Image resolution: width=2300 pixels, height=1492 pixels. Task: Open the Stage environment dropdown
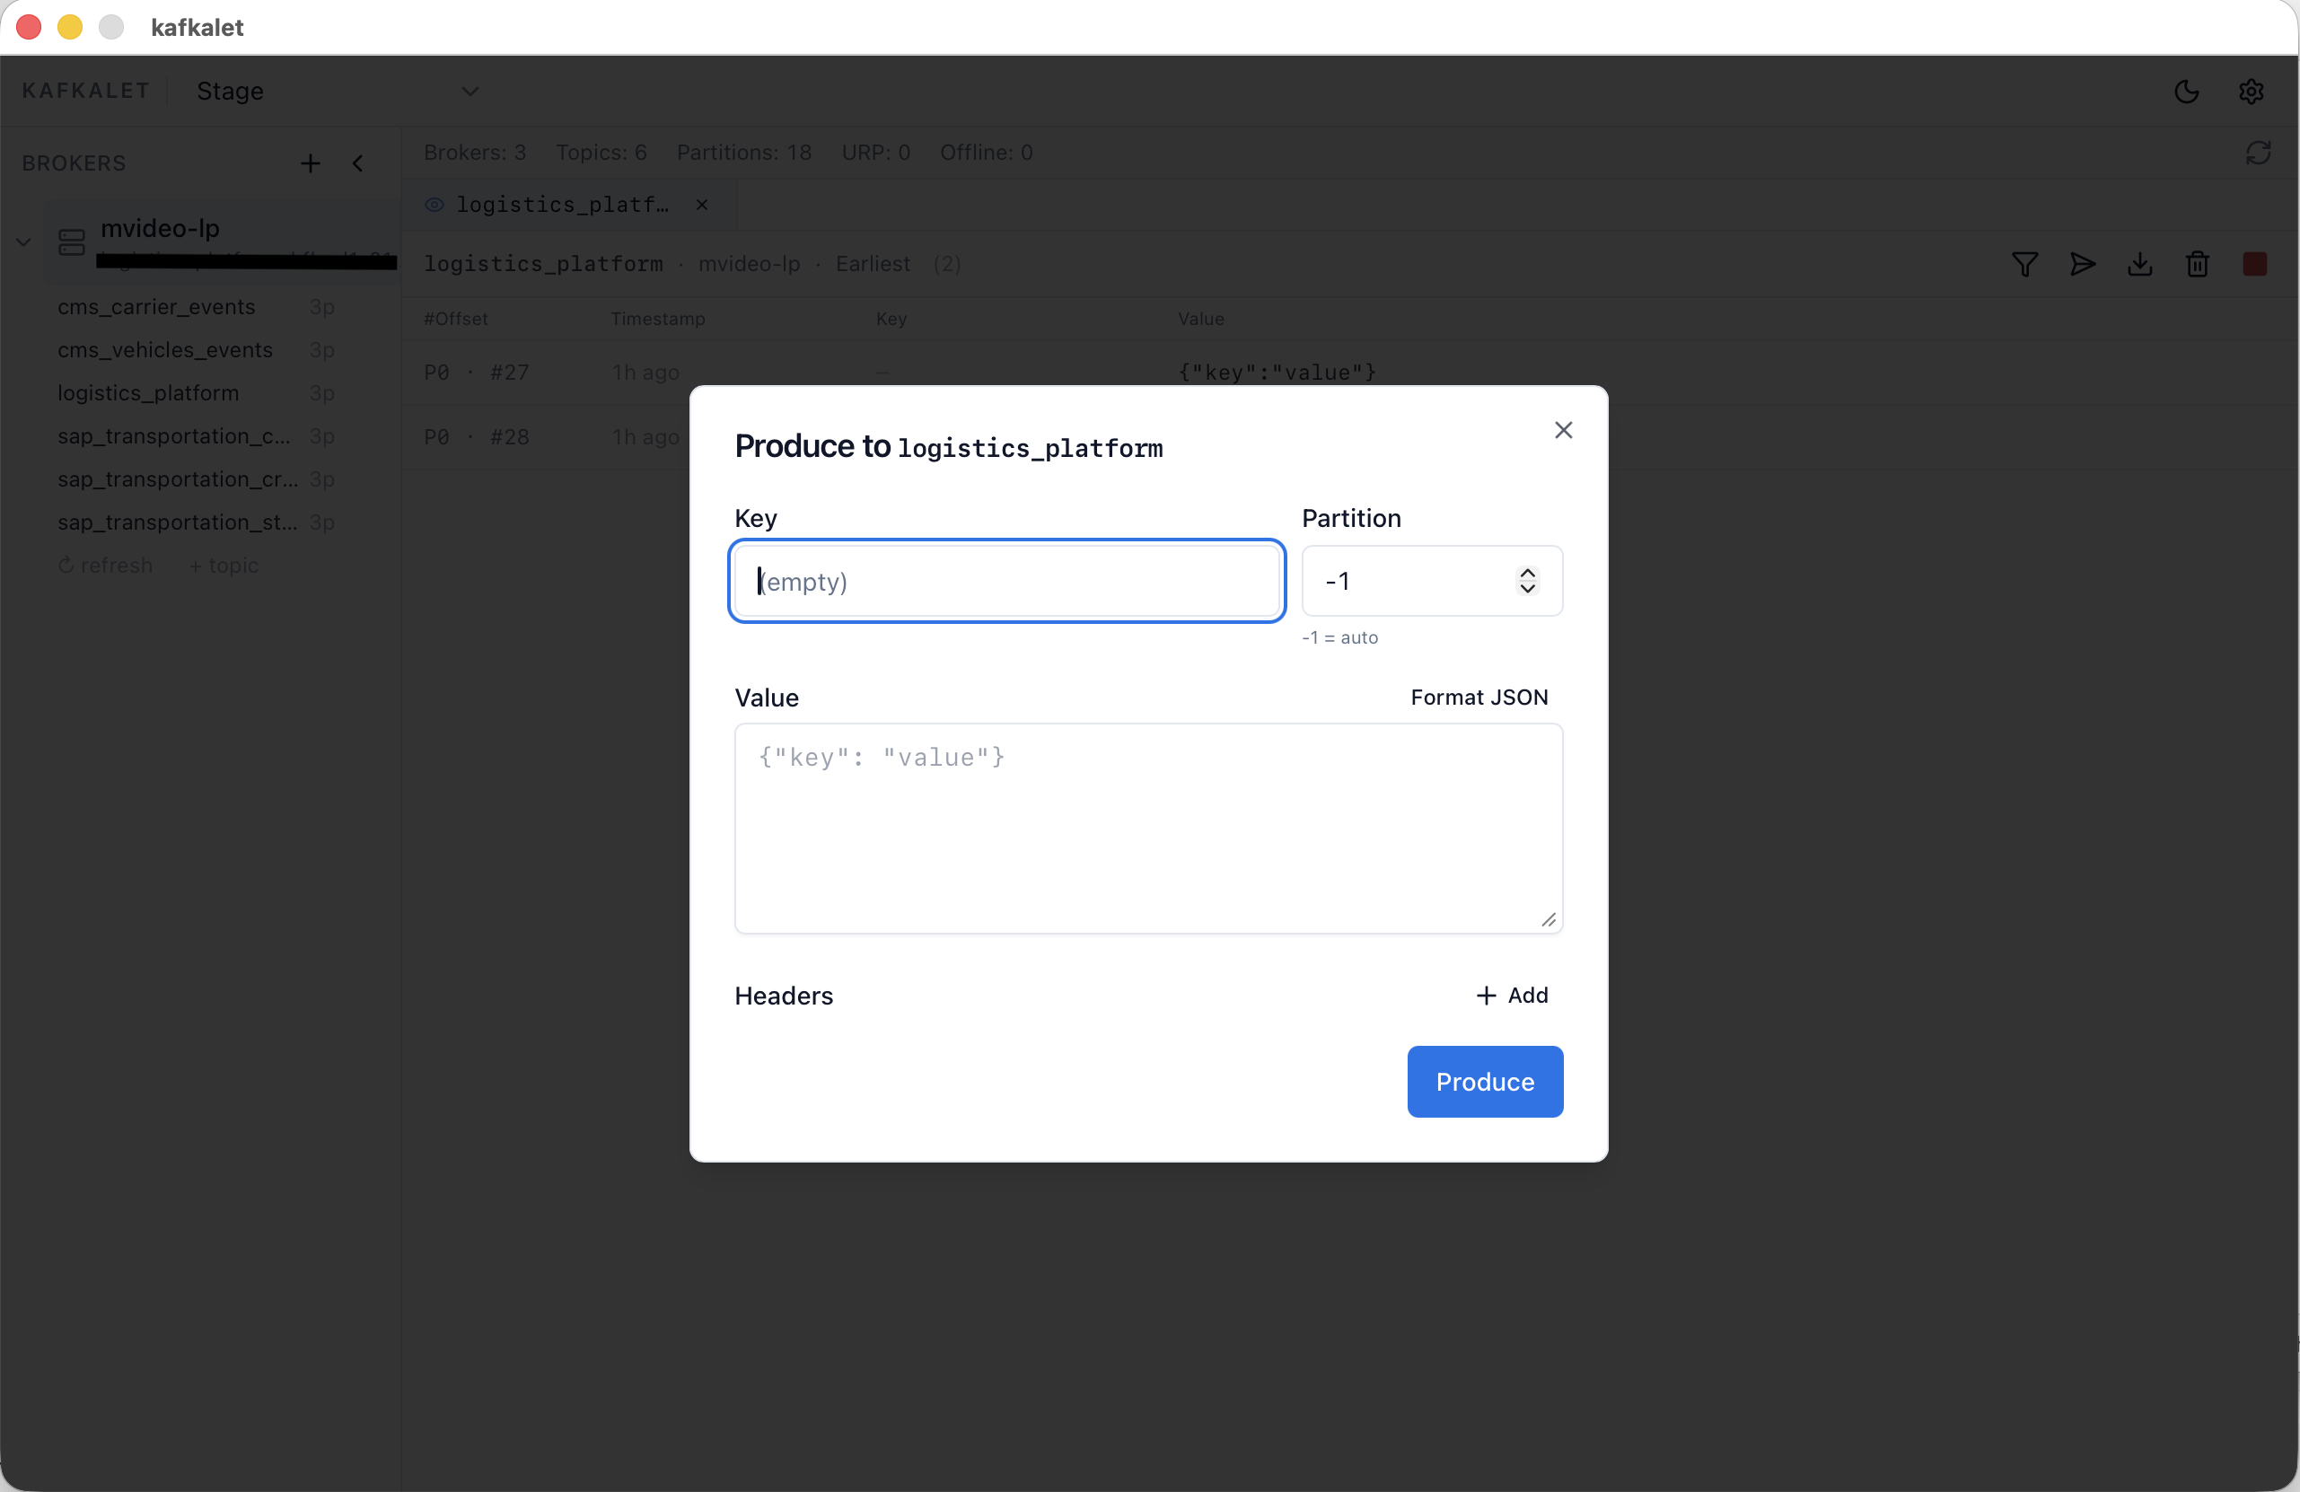click(x=470, y=91)
